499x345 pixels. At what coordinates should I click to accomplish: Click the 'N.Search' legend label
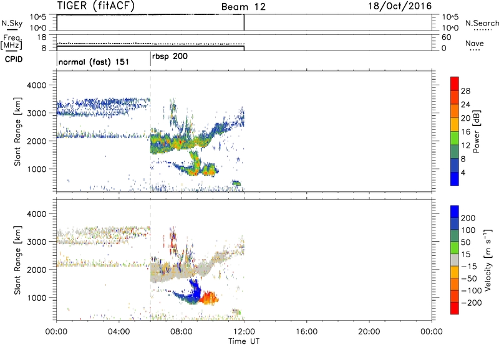(482, 23)
